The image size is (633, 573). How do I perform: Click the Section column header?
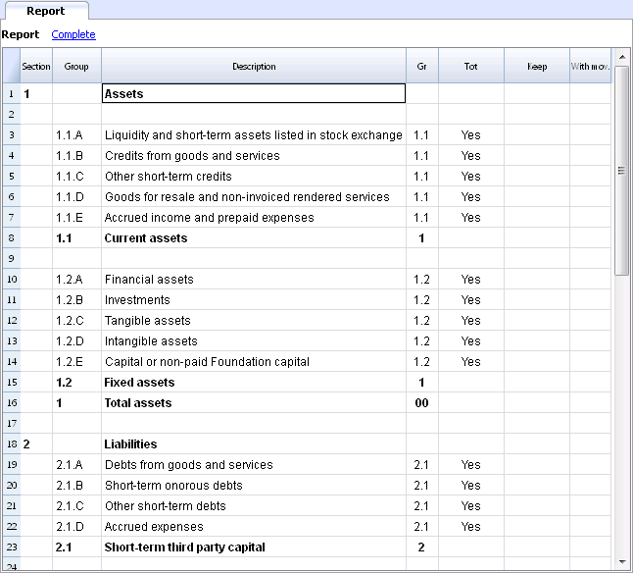pyautogui.click(x=36, y=66)
